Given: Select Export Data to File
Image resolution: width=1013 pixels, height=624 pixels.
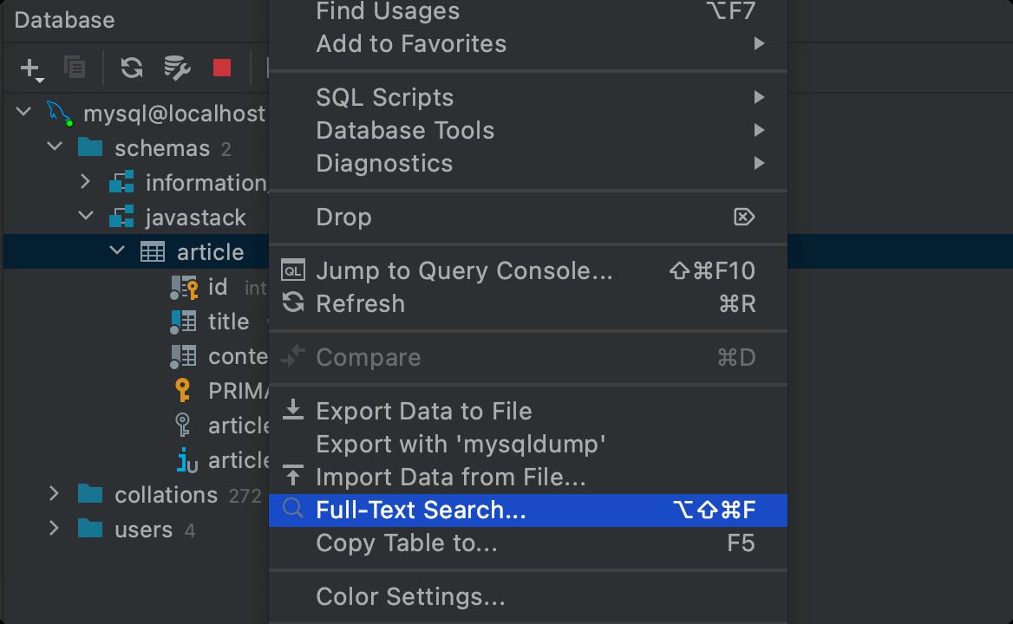Looking at the screenshot, I should [423, 412].
